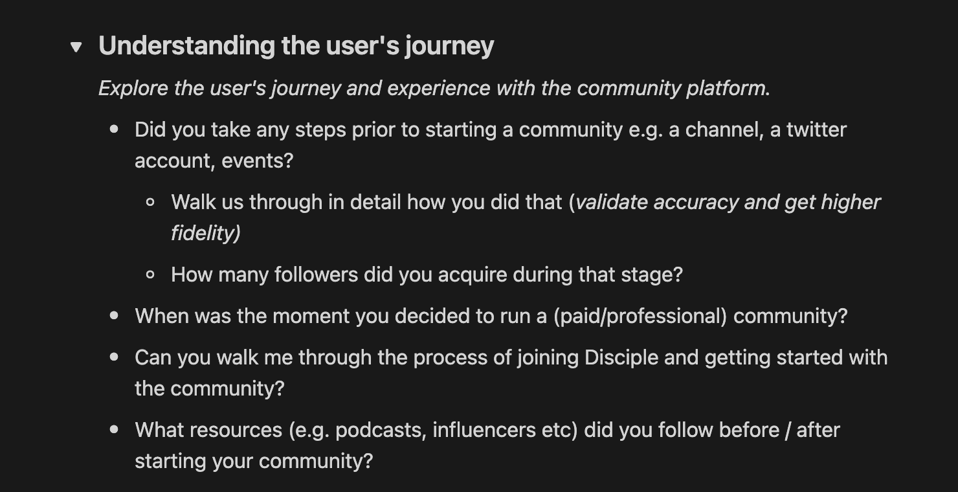Place cursor in "Did you take any steps" bullet text

[490, 145]
